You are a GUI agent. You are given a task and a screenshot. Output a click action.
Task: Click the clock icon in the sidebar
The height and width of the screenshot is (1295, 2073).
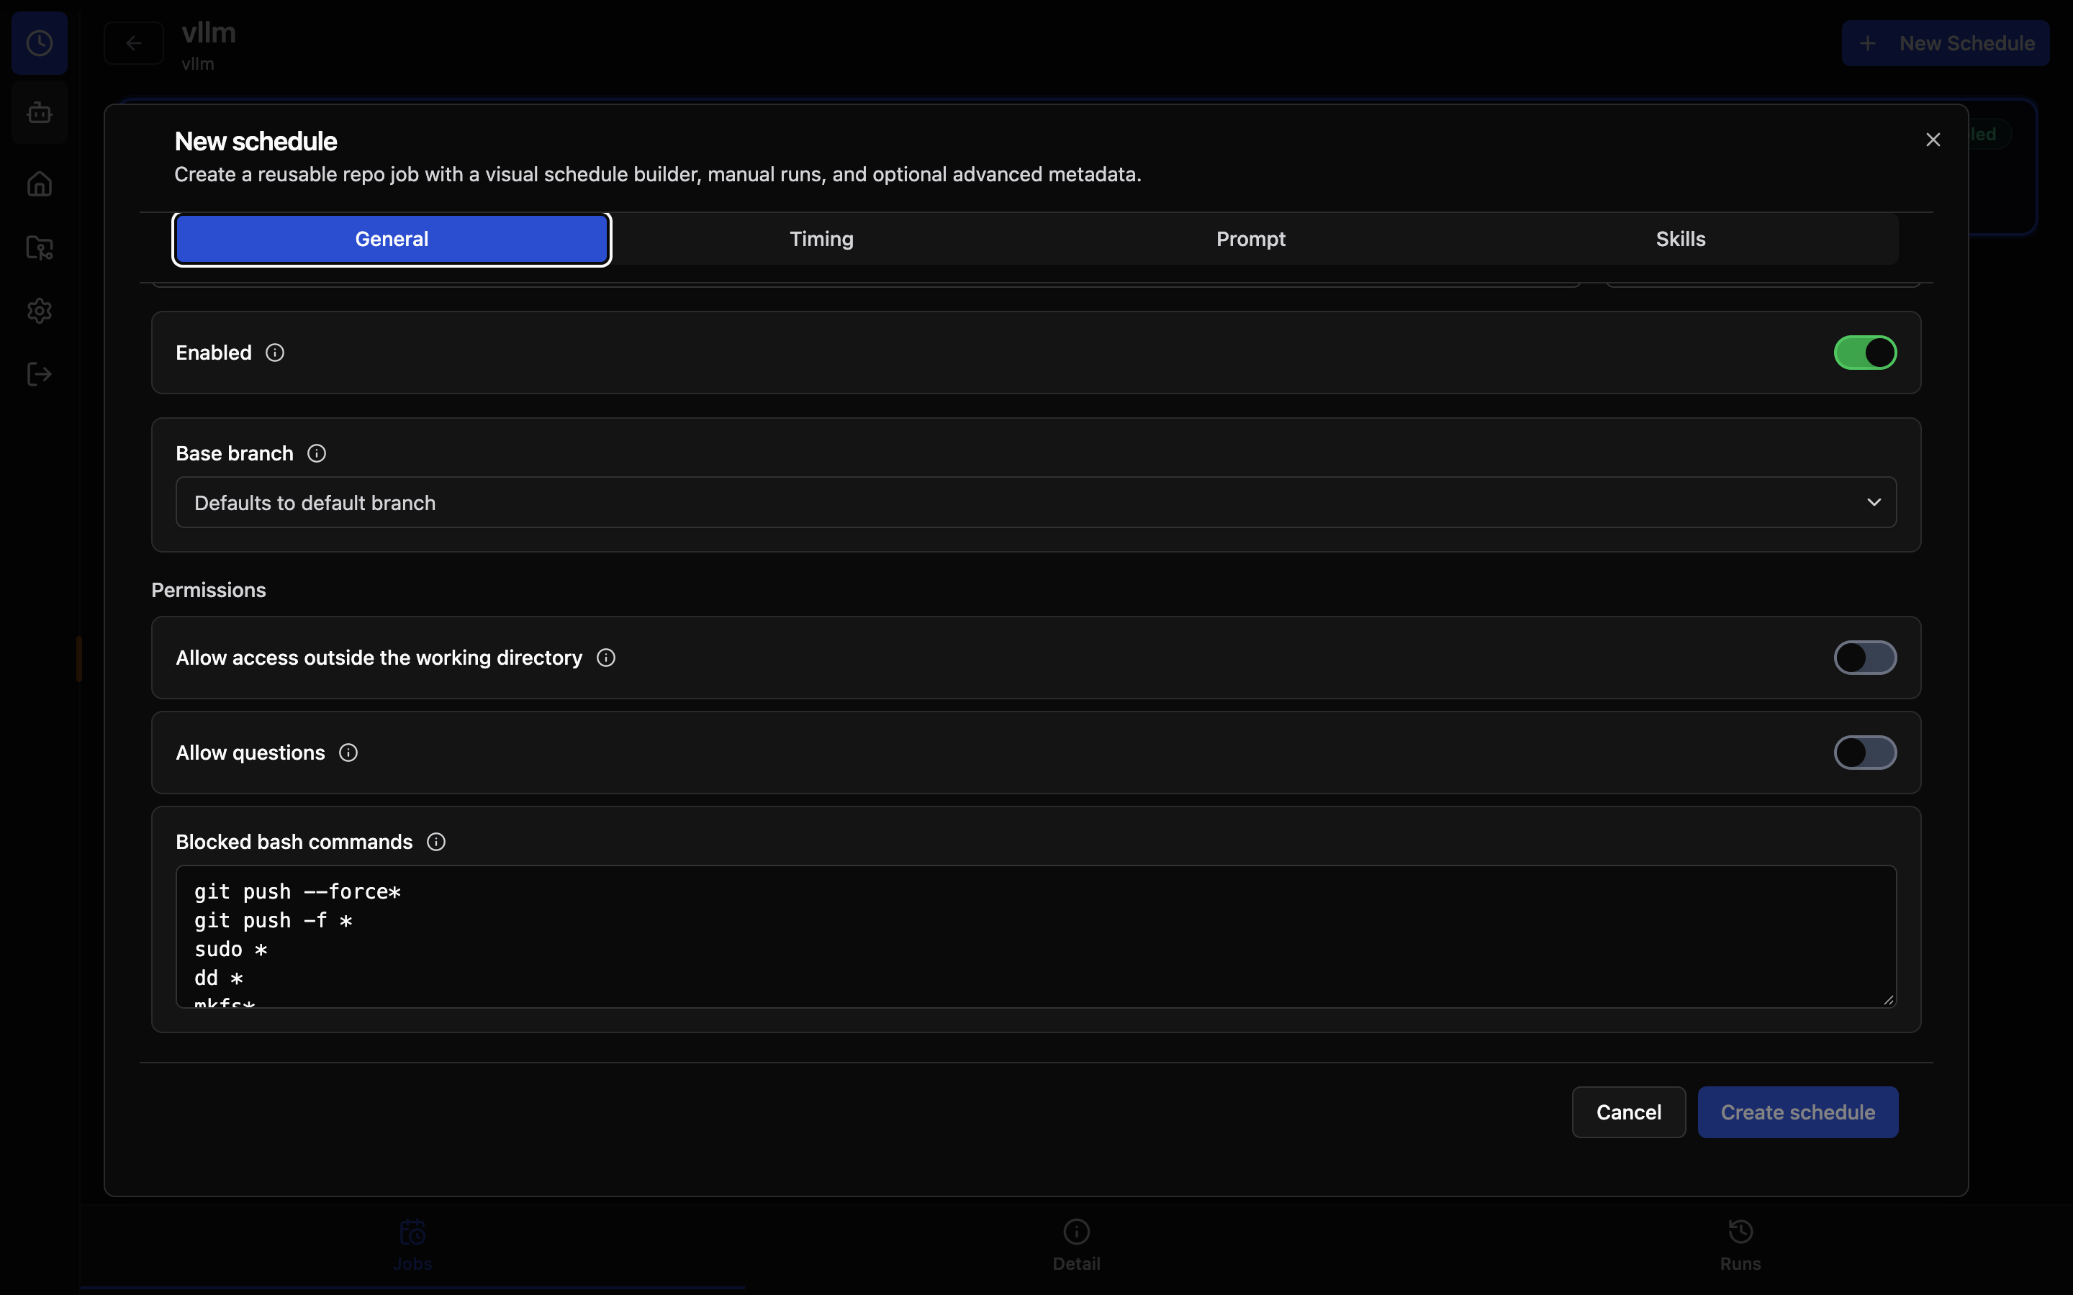click(x=40, y=43)
